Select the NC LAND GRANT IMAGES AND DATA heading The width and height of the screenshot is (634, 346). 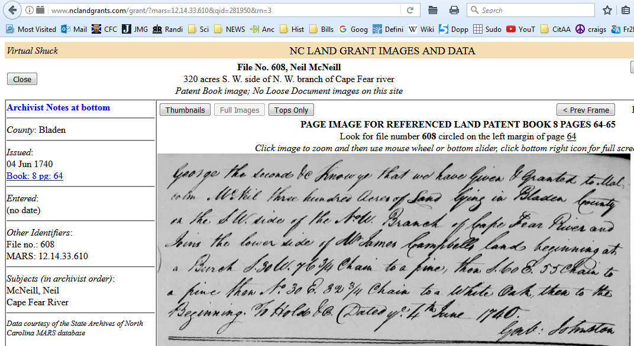coord(382,50)
